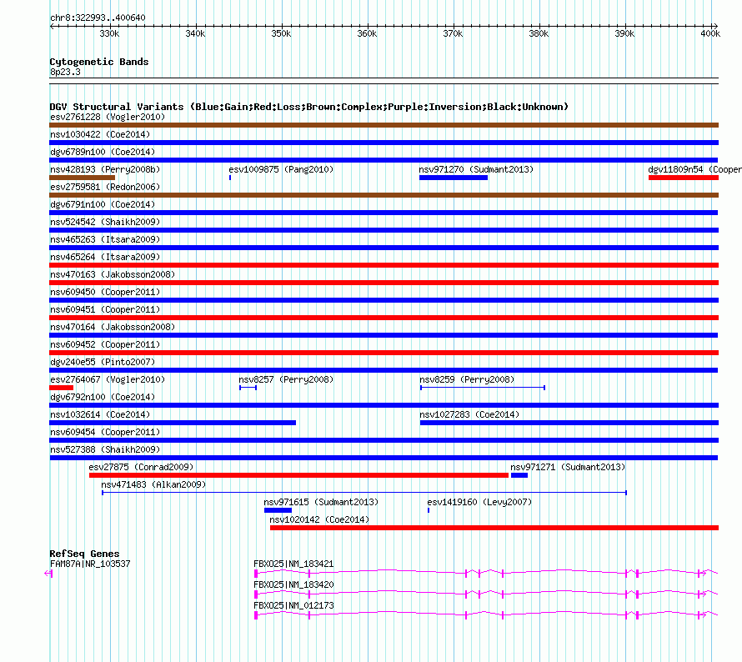Click the esv2764067 (Vogler2010) red bar

[x=62, y=388]
